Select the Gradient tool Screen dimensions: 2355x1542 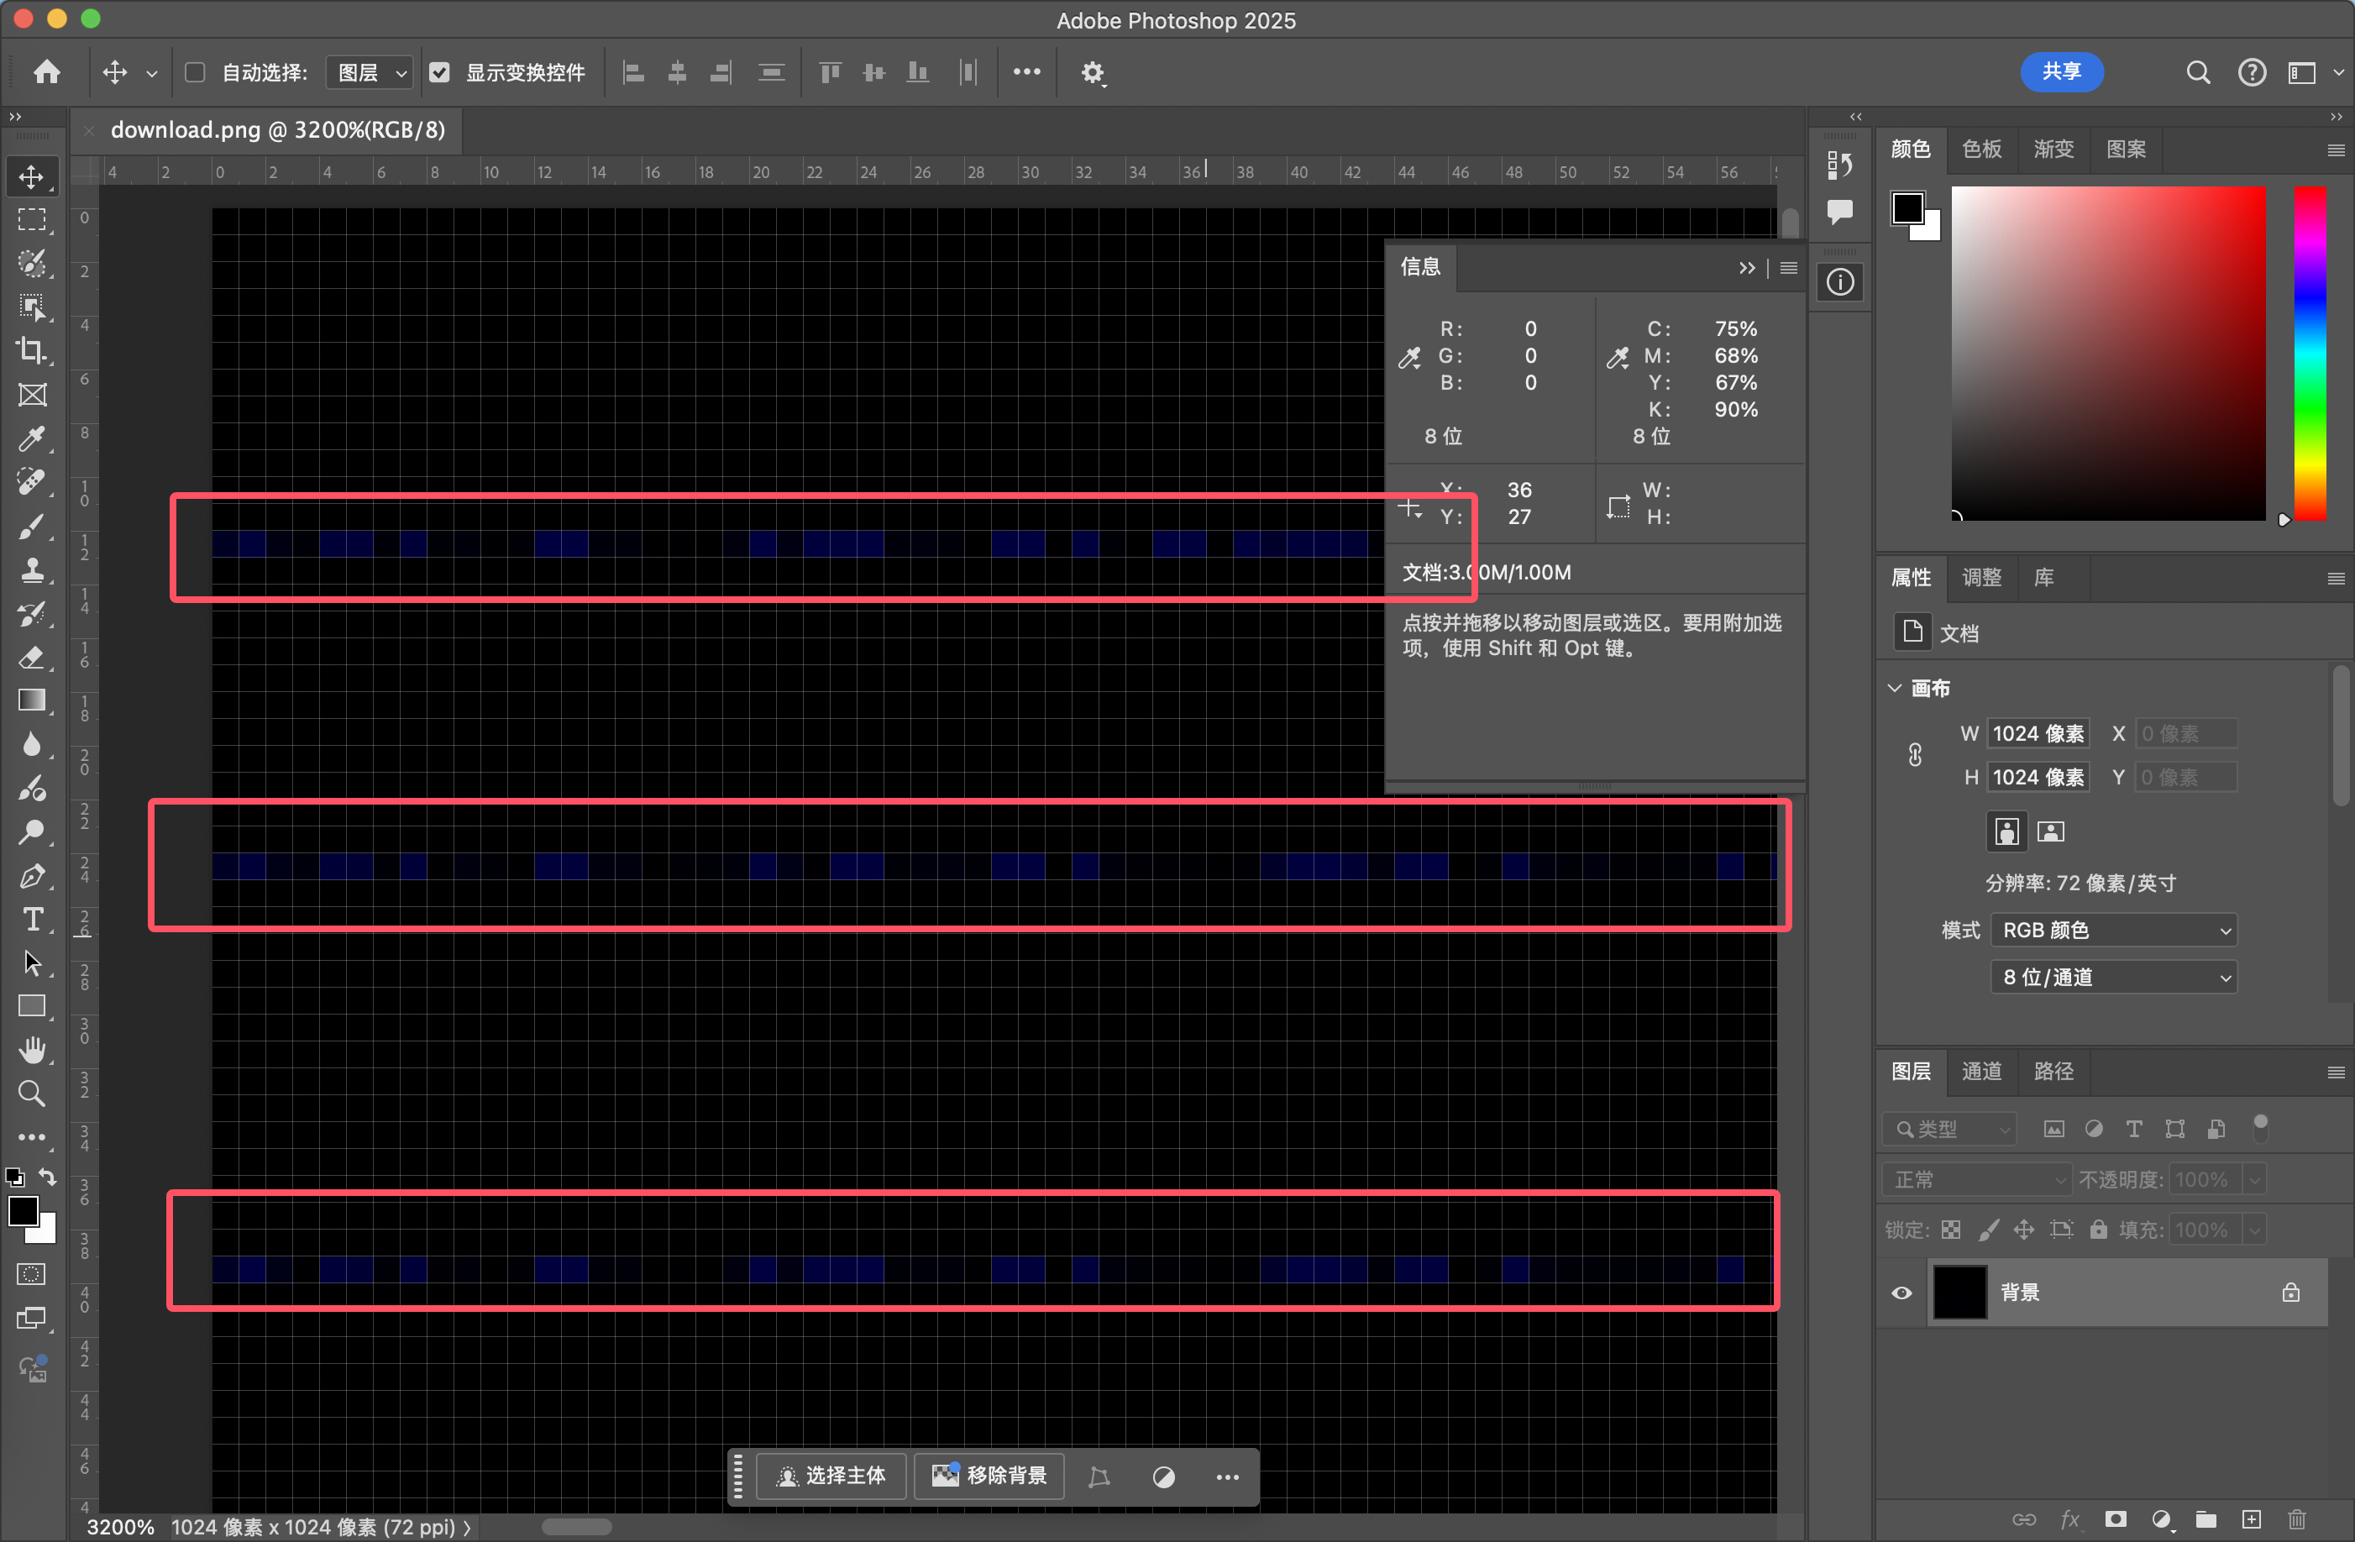(x=32, y=700)
